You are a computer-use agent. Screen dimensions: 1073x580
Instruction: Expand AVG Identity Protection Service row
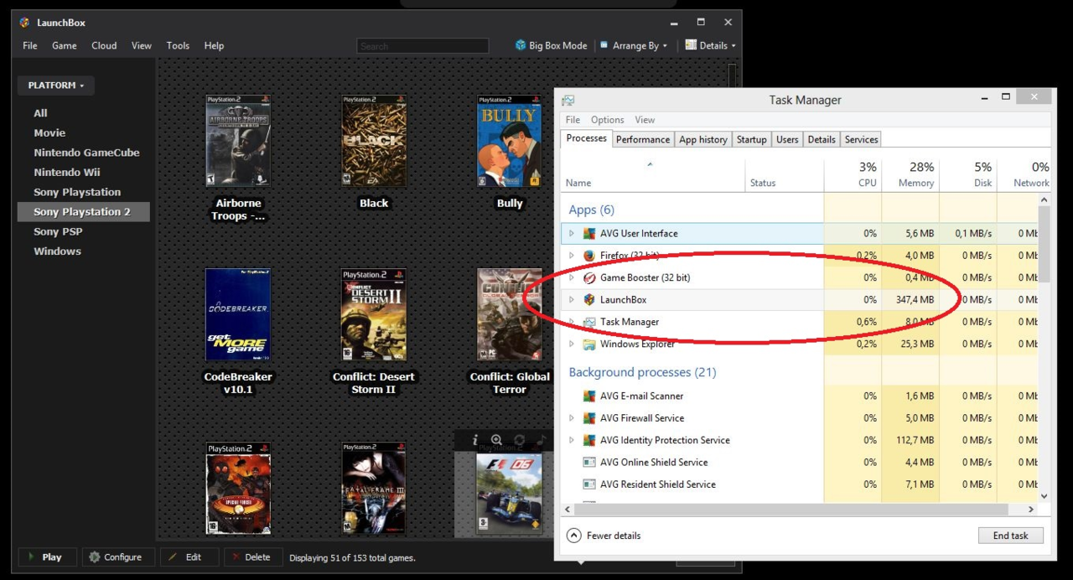(x=572, y=440)
